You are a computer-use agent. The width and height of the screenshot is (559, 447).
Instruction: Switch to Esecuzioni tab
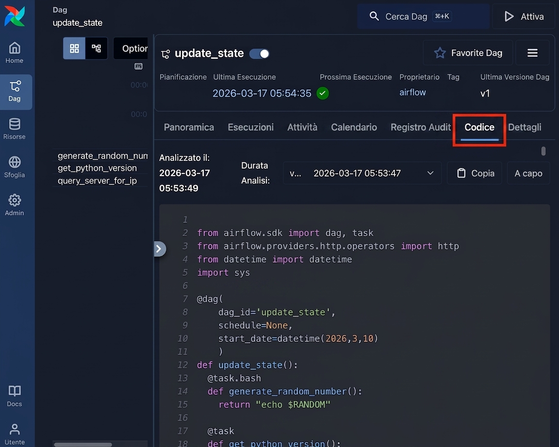tap(250, 127)
